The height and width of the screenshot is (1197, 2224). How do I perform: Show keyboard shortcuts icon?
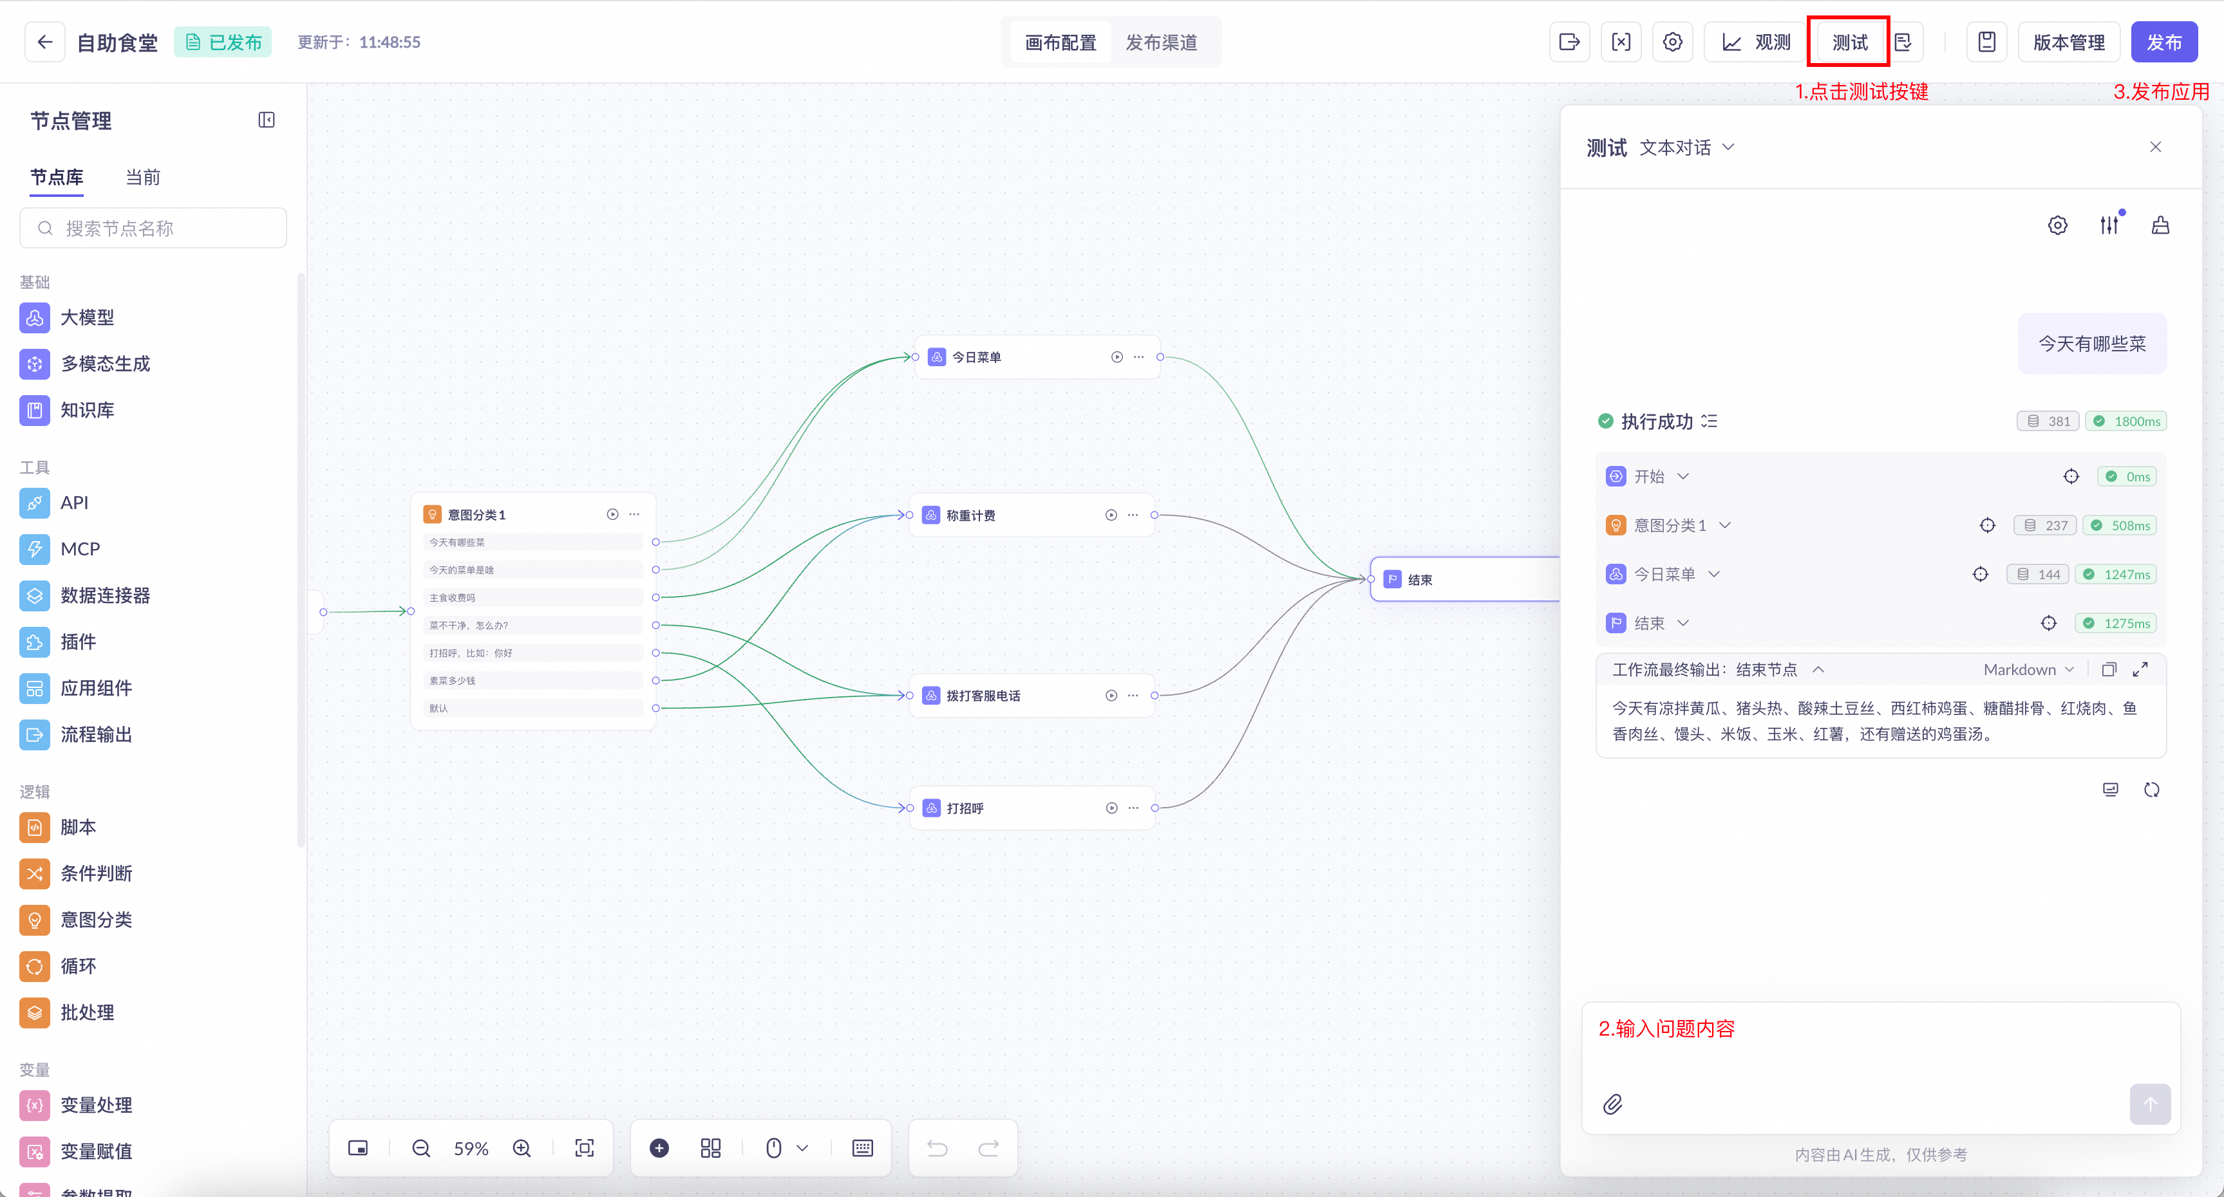tap(862, 1148)
